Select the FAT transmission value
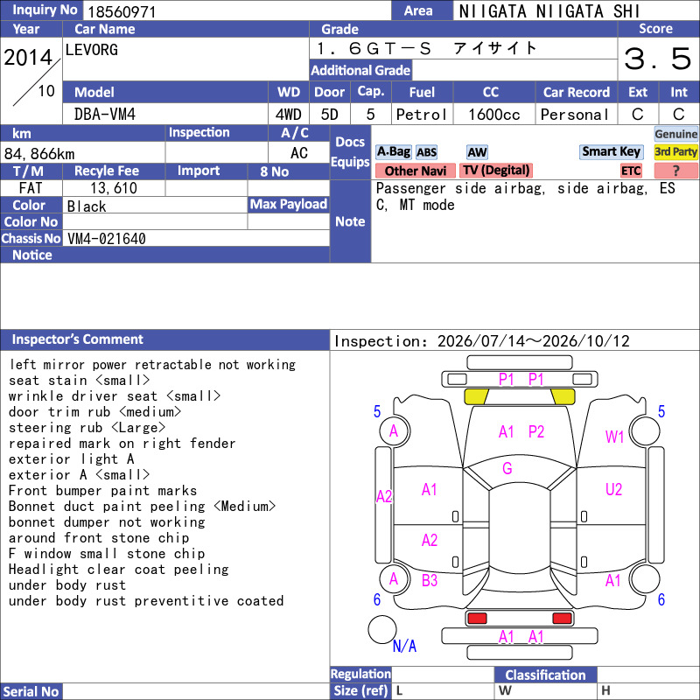700x700 pixels. coord(31,188)
